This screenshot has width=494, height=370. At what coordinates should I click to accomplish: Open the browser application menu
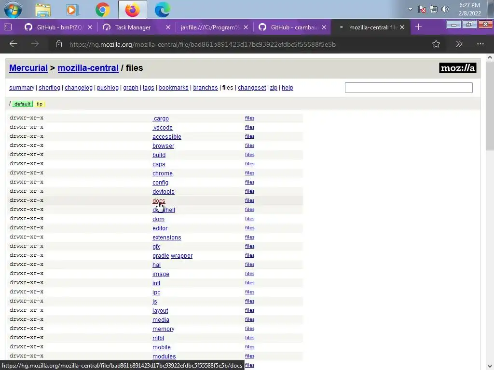click(x=480, y=44)
